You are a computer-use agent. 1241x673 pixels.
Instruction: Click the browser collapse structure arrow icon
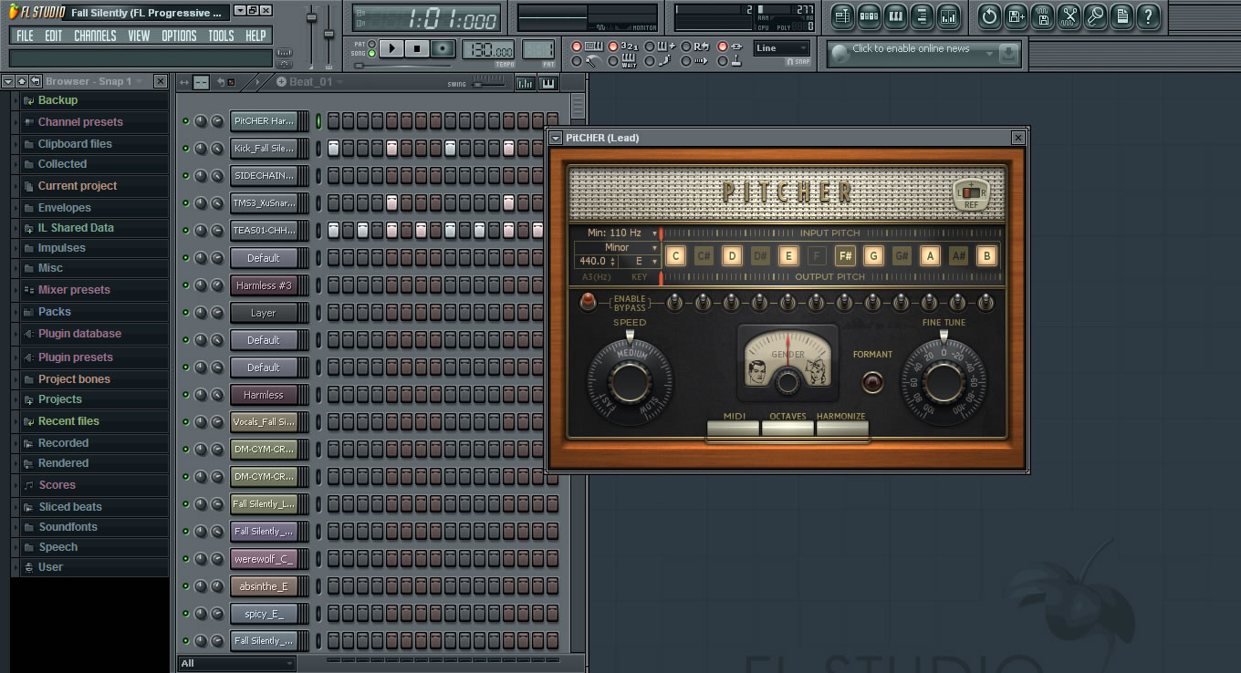point(22,81)
